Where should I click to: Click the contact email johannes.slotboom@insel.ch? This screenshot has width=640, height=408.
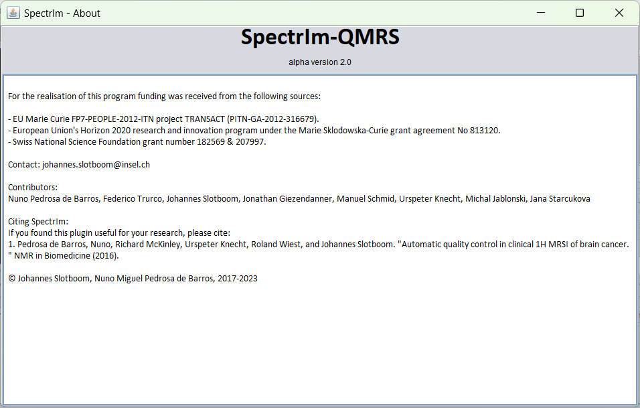point(96,165)
